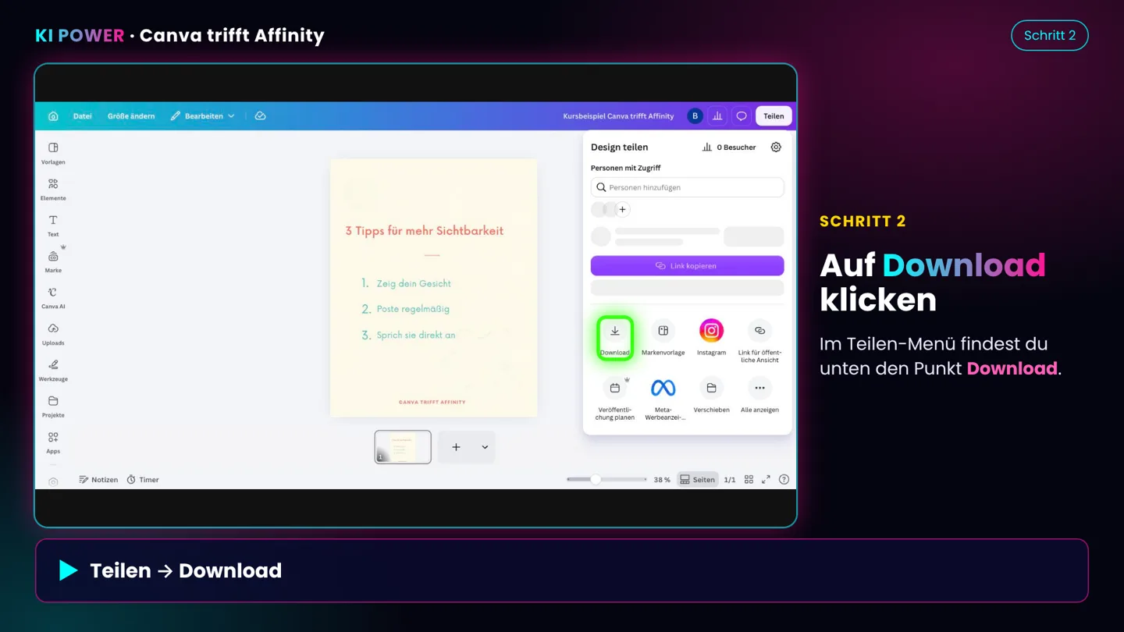Toggle the Notizen notes panel

[x=98, y=480]
